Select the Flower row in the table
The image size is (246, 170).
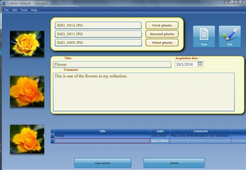coord(102,136)
